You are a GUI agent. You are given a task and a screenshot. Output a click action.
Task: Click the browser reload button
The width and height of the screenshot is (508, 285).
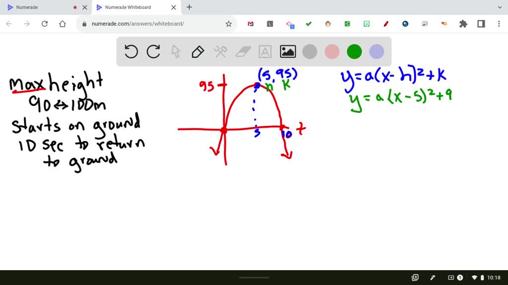45,23
